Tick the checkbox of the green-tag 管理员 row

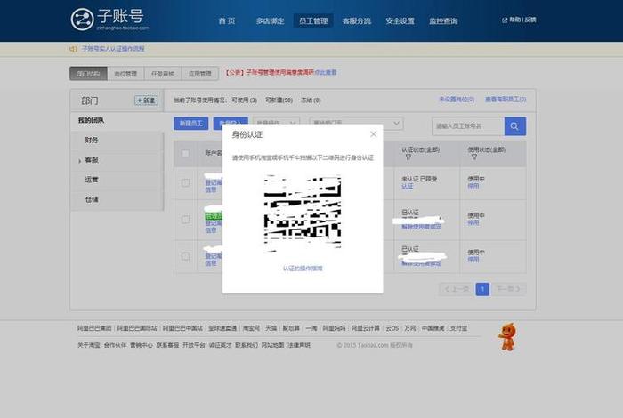tap(185, 220)
